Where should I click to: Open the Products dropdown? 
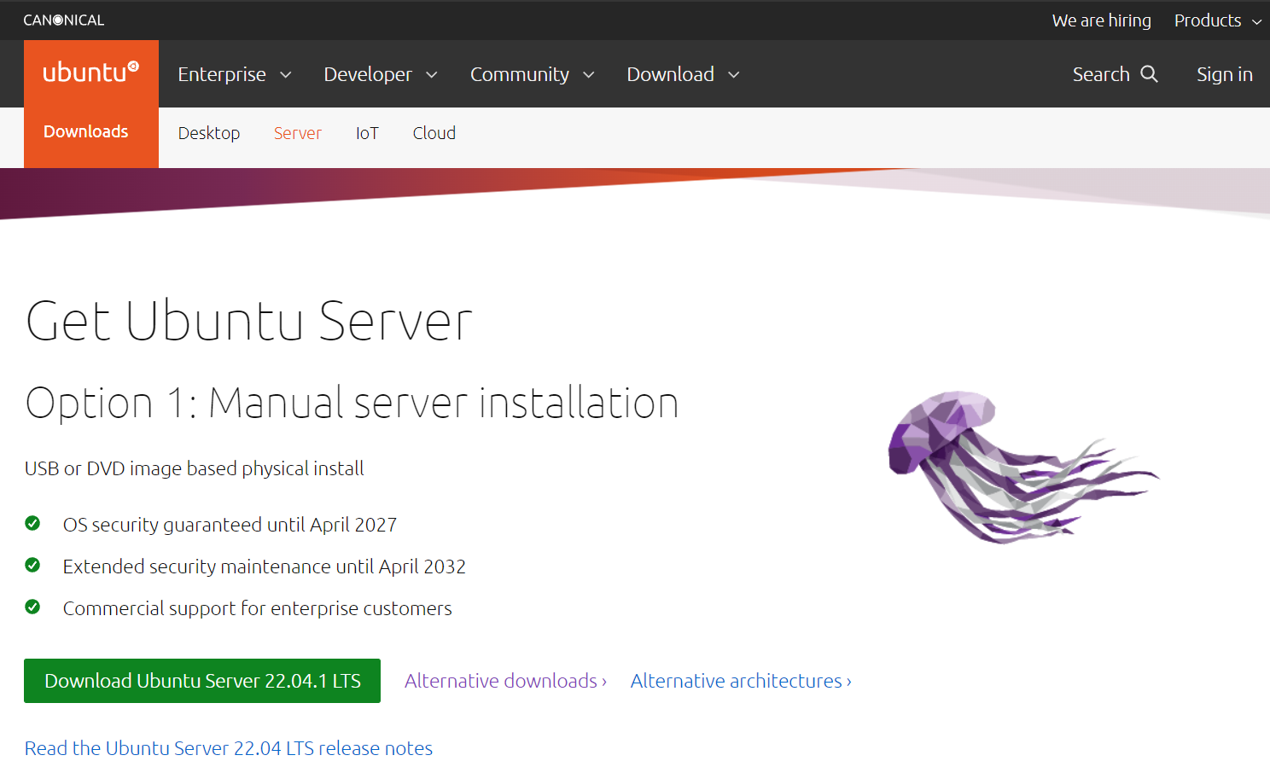[x=1218, y=20]
